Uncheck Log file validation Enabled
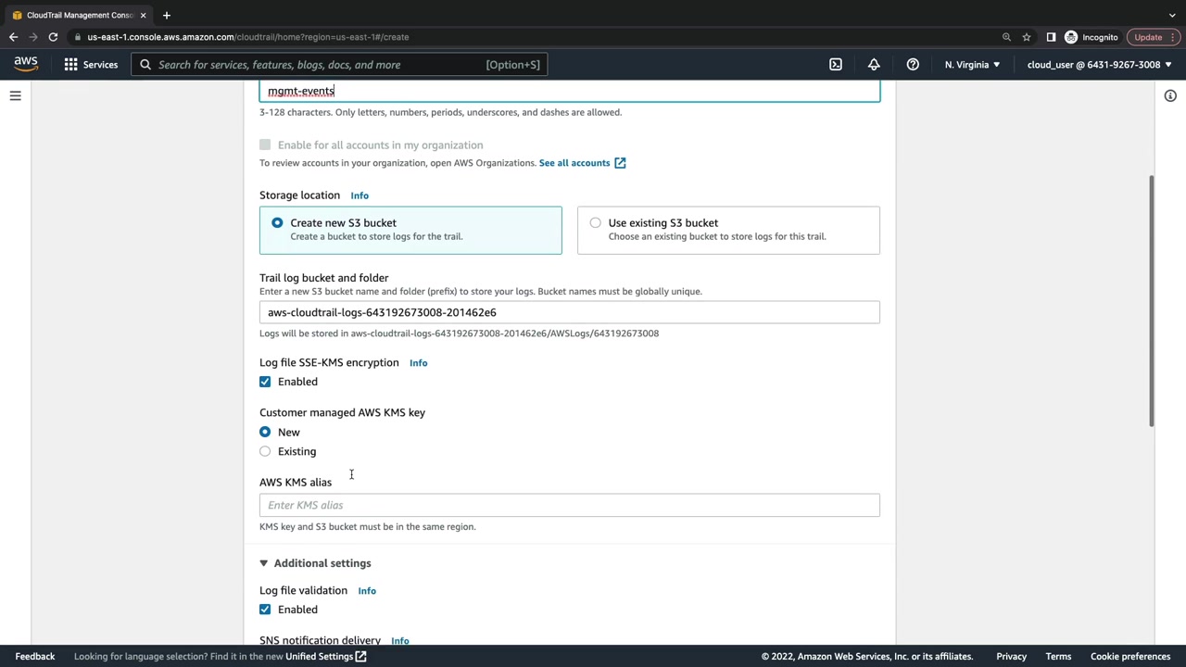The width and height of the screenshot is (1186, 667). coord(265,610)
